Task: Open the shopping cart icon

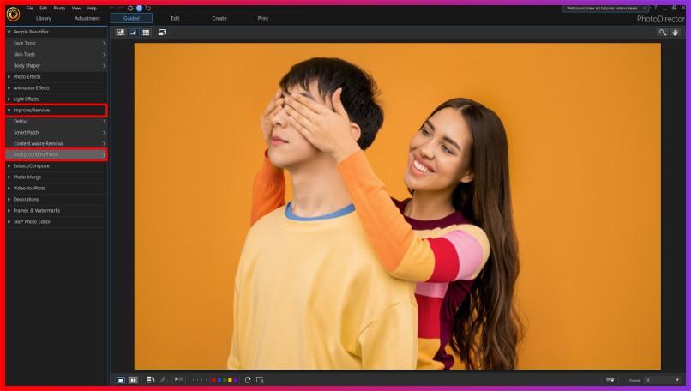Action: 148,8
